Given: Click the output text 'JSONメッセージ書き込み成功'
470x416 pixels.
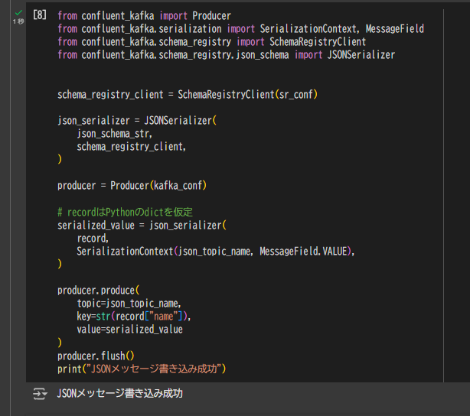Looking at the screenshot, I should point(120,393).
